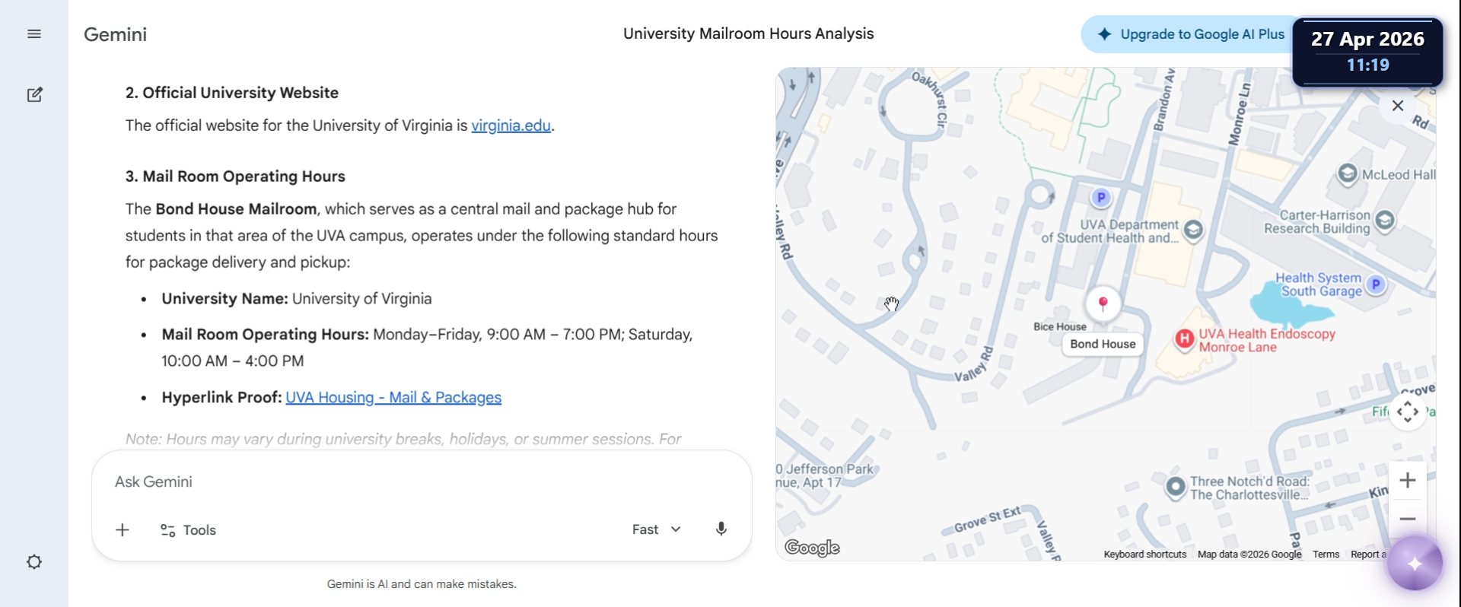1461x607 pixels.
Task: Click the Terms link on map
Action: pos(1326,555)
